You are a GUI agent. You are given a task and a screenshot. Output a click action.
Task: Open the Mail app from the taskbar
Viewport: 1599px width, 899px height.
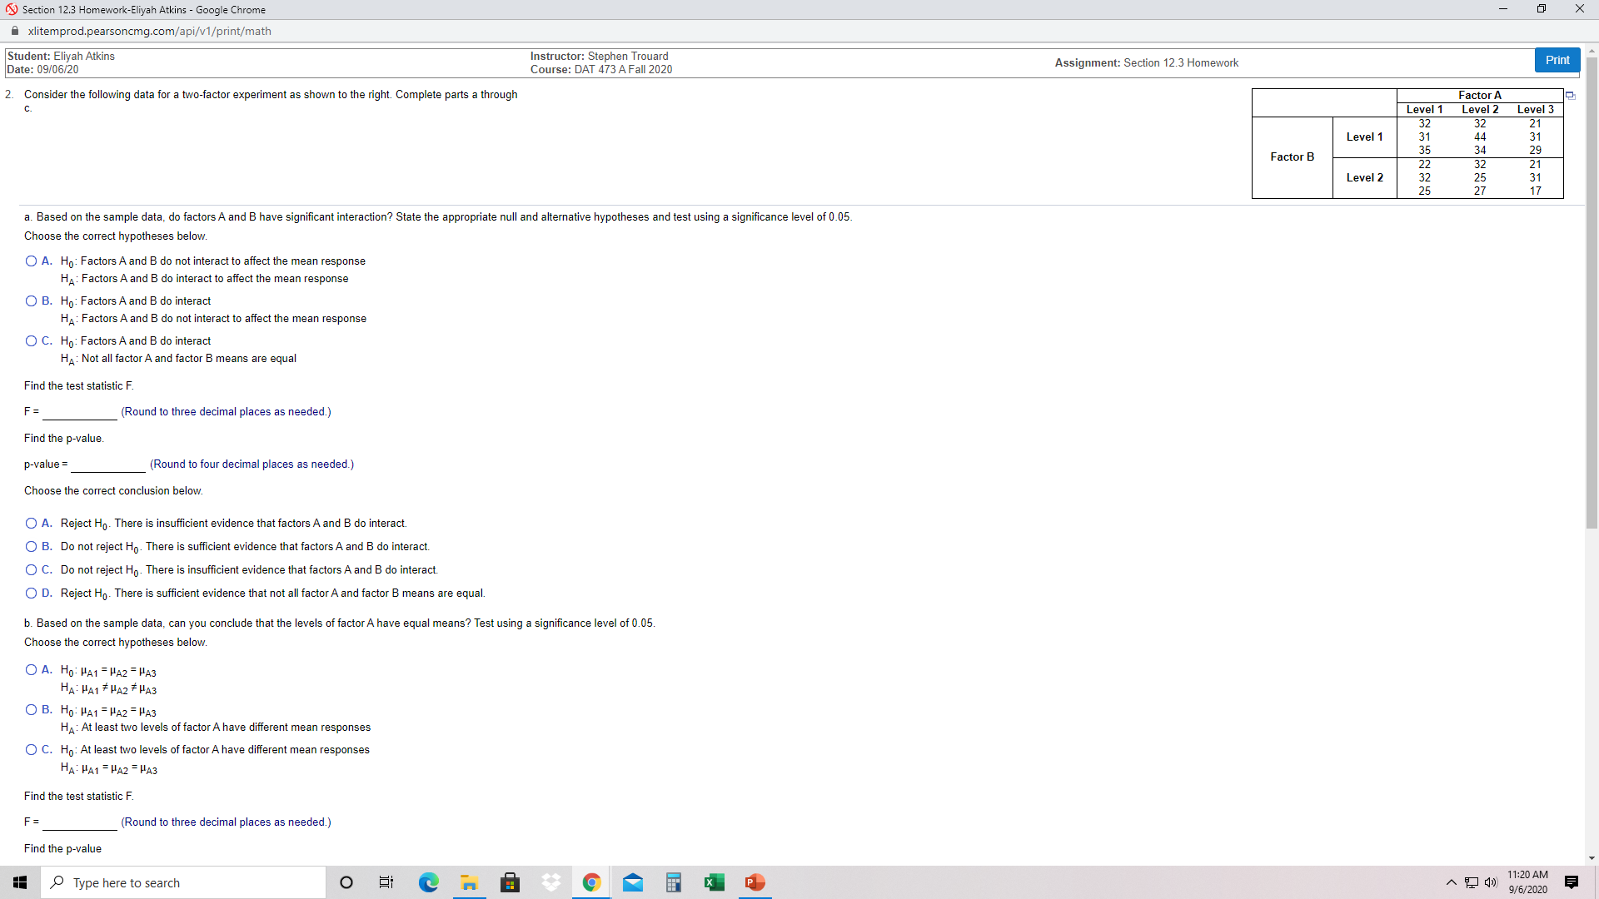(632, 882)
